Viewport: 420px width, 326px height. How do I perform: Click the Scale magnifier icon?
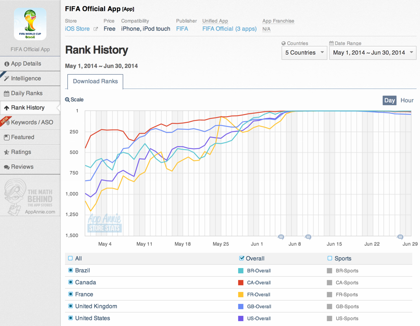[67, 99]
